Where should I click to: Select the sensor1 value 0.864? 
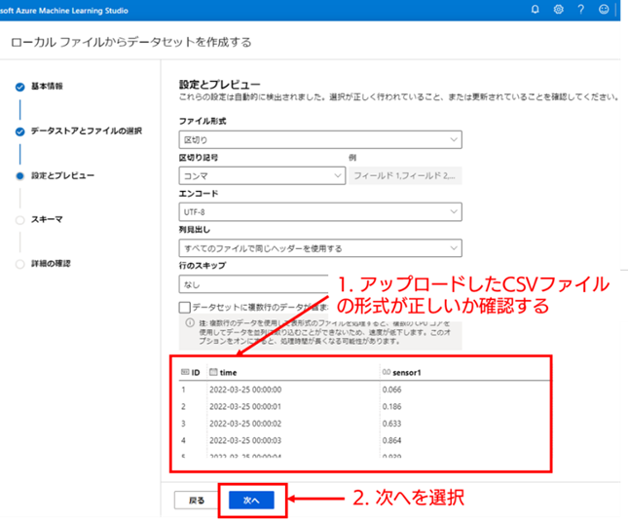tap(391, 440)
